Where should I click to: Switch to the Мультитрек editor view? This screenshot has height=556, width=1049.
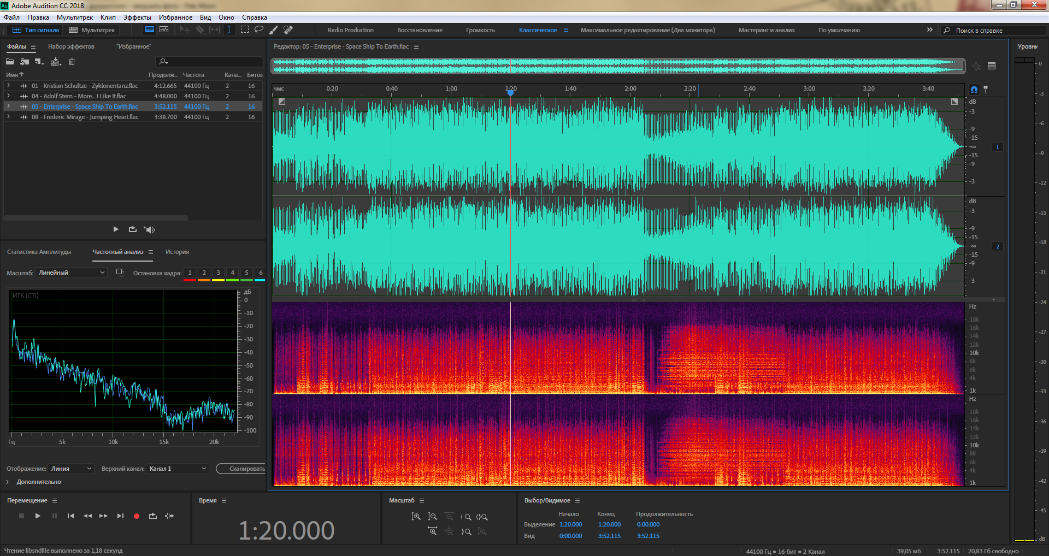92,30
